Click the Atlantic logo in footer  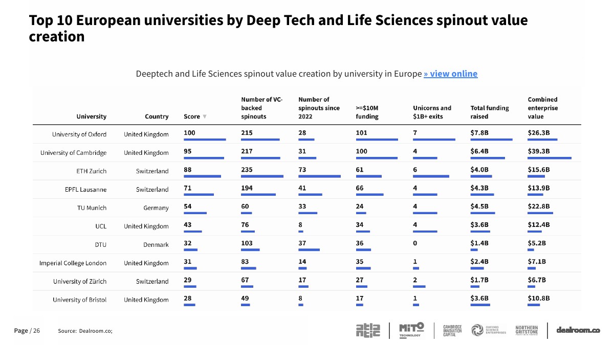[368, 330]
